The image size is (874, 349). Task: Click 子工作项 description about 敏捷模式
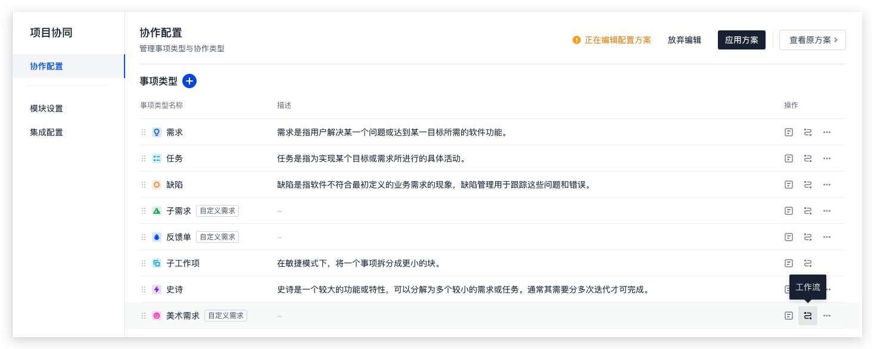[x=359, y=263]
